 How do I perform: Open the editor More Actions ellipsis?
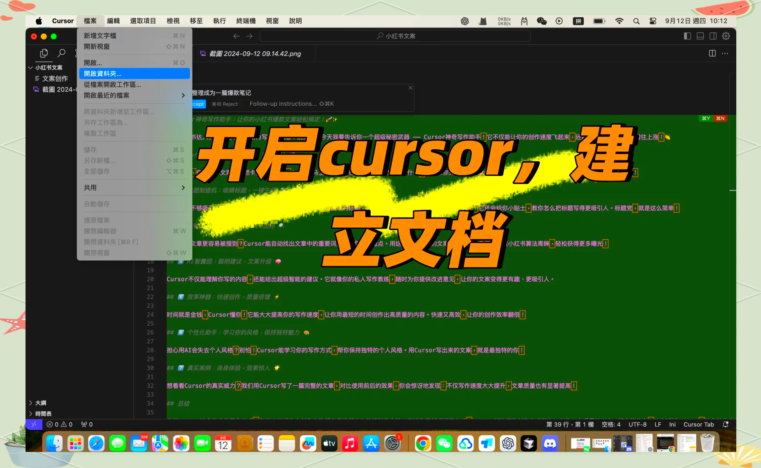pos(725,53)
